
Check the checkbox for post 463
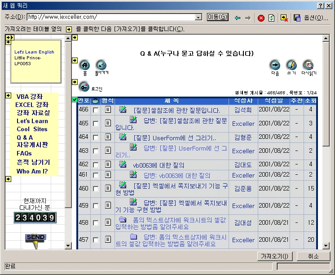point(96,151)
